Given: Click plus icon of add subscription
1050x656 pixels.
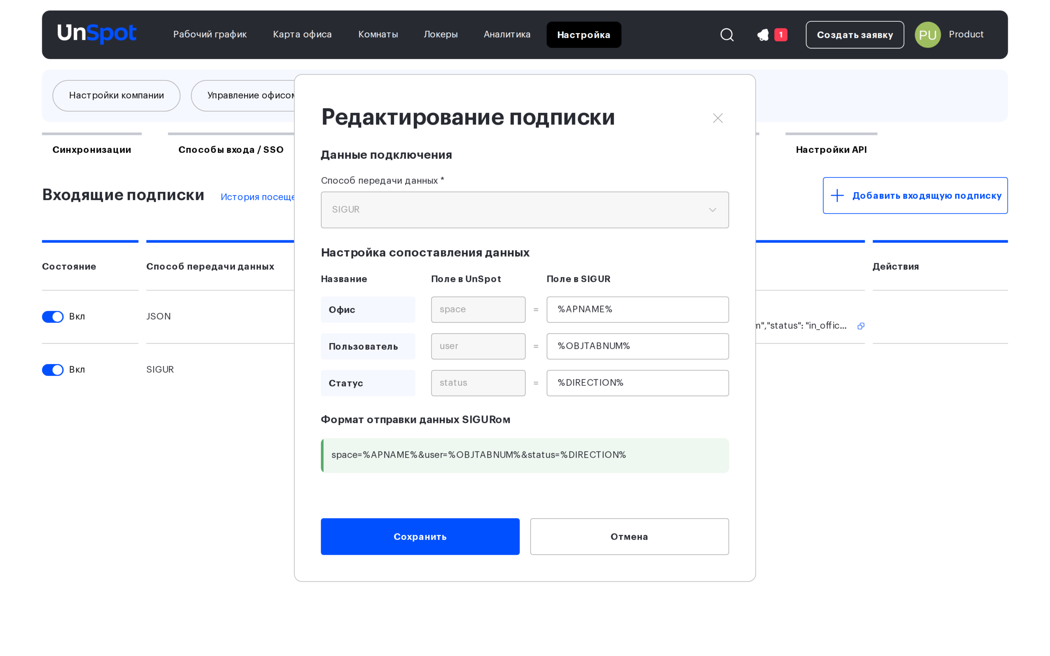Looking at the screenshot, I should pyautogui.click(x=838, y=195).
